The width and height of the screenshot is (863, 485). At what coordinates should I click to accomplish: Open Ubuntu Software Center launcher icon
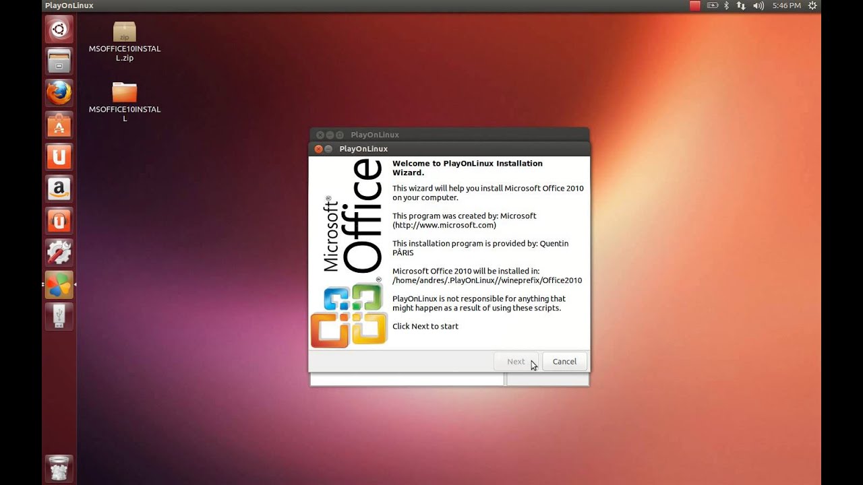(x=59, y=125)
